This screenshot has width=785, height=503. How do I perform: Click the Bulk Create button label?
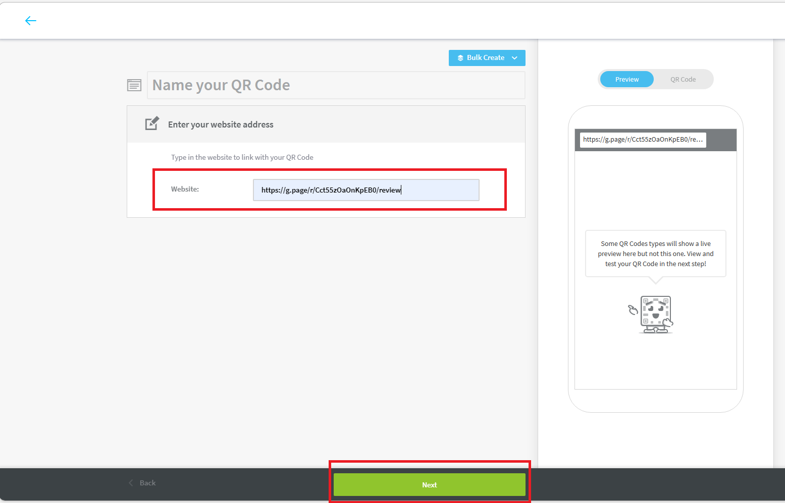coord(485,58)
